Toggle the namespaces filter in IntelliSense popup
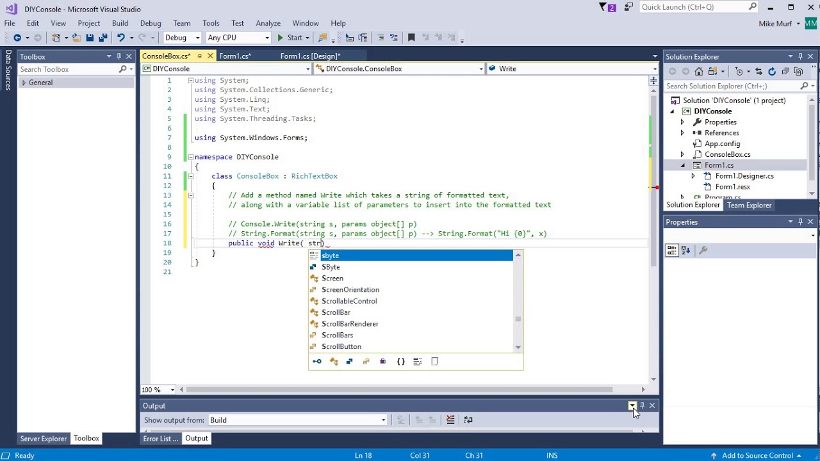Image resolution: width=820 pixels, height=461 pixels. click(x=400, y=362)
